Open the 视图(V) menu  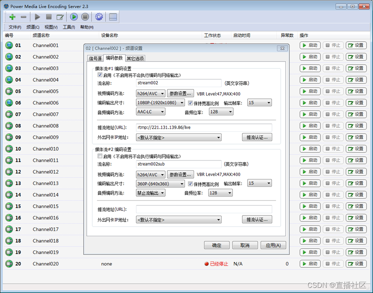(x=51, y=27)
